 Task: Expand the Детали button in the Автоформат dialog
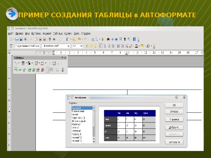[174, 142]
